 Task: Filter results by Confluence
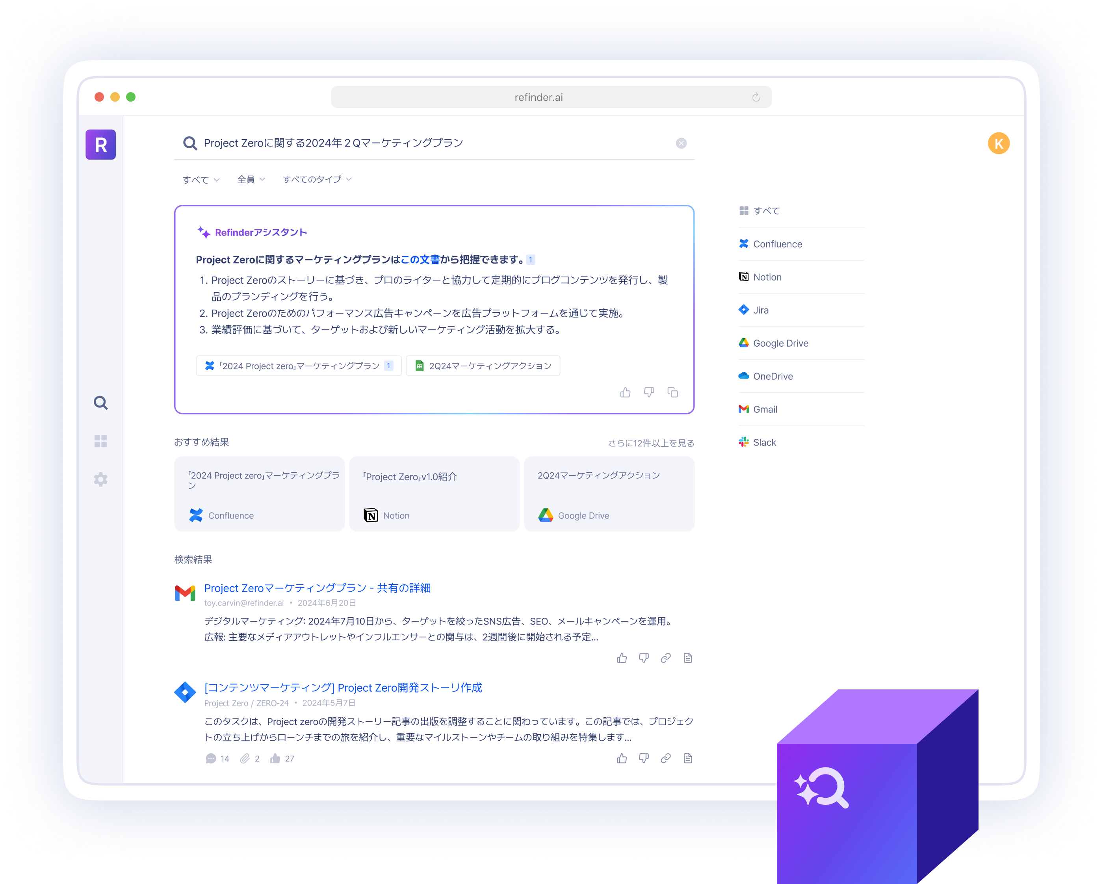(801, 244)
